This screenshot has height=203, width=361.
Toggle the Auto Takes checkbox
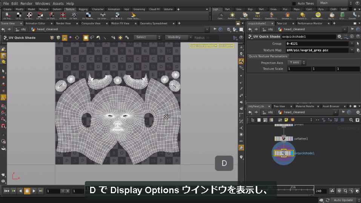pyautogui.click(x=294, y=3)
